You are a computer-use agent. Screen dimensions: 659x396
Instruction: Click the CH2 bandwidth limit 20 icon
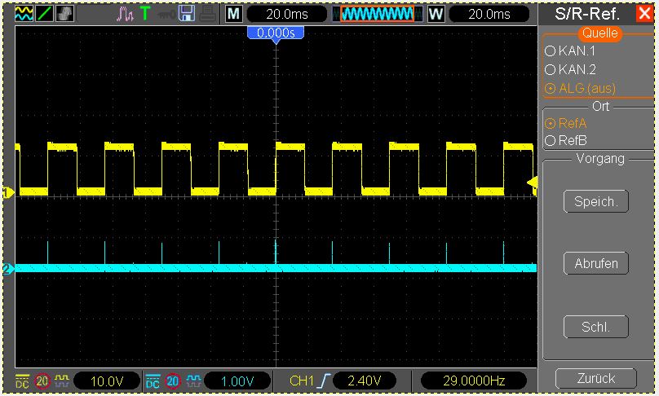click(173, 381)
